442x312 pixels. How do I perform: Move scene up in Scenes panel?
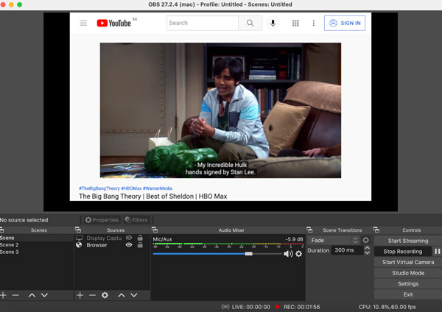coord(32,295)
